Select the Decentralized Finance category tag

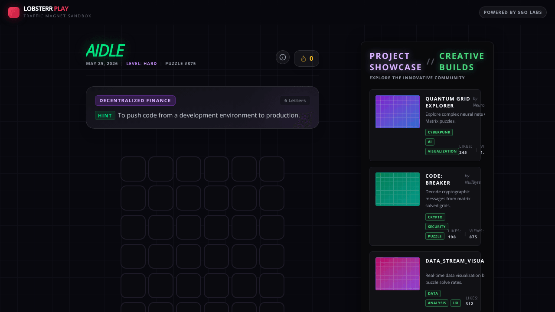coord(135,101)
